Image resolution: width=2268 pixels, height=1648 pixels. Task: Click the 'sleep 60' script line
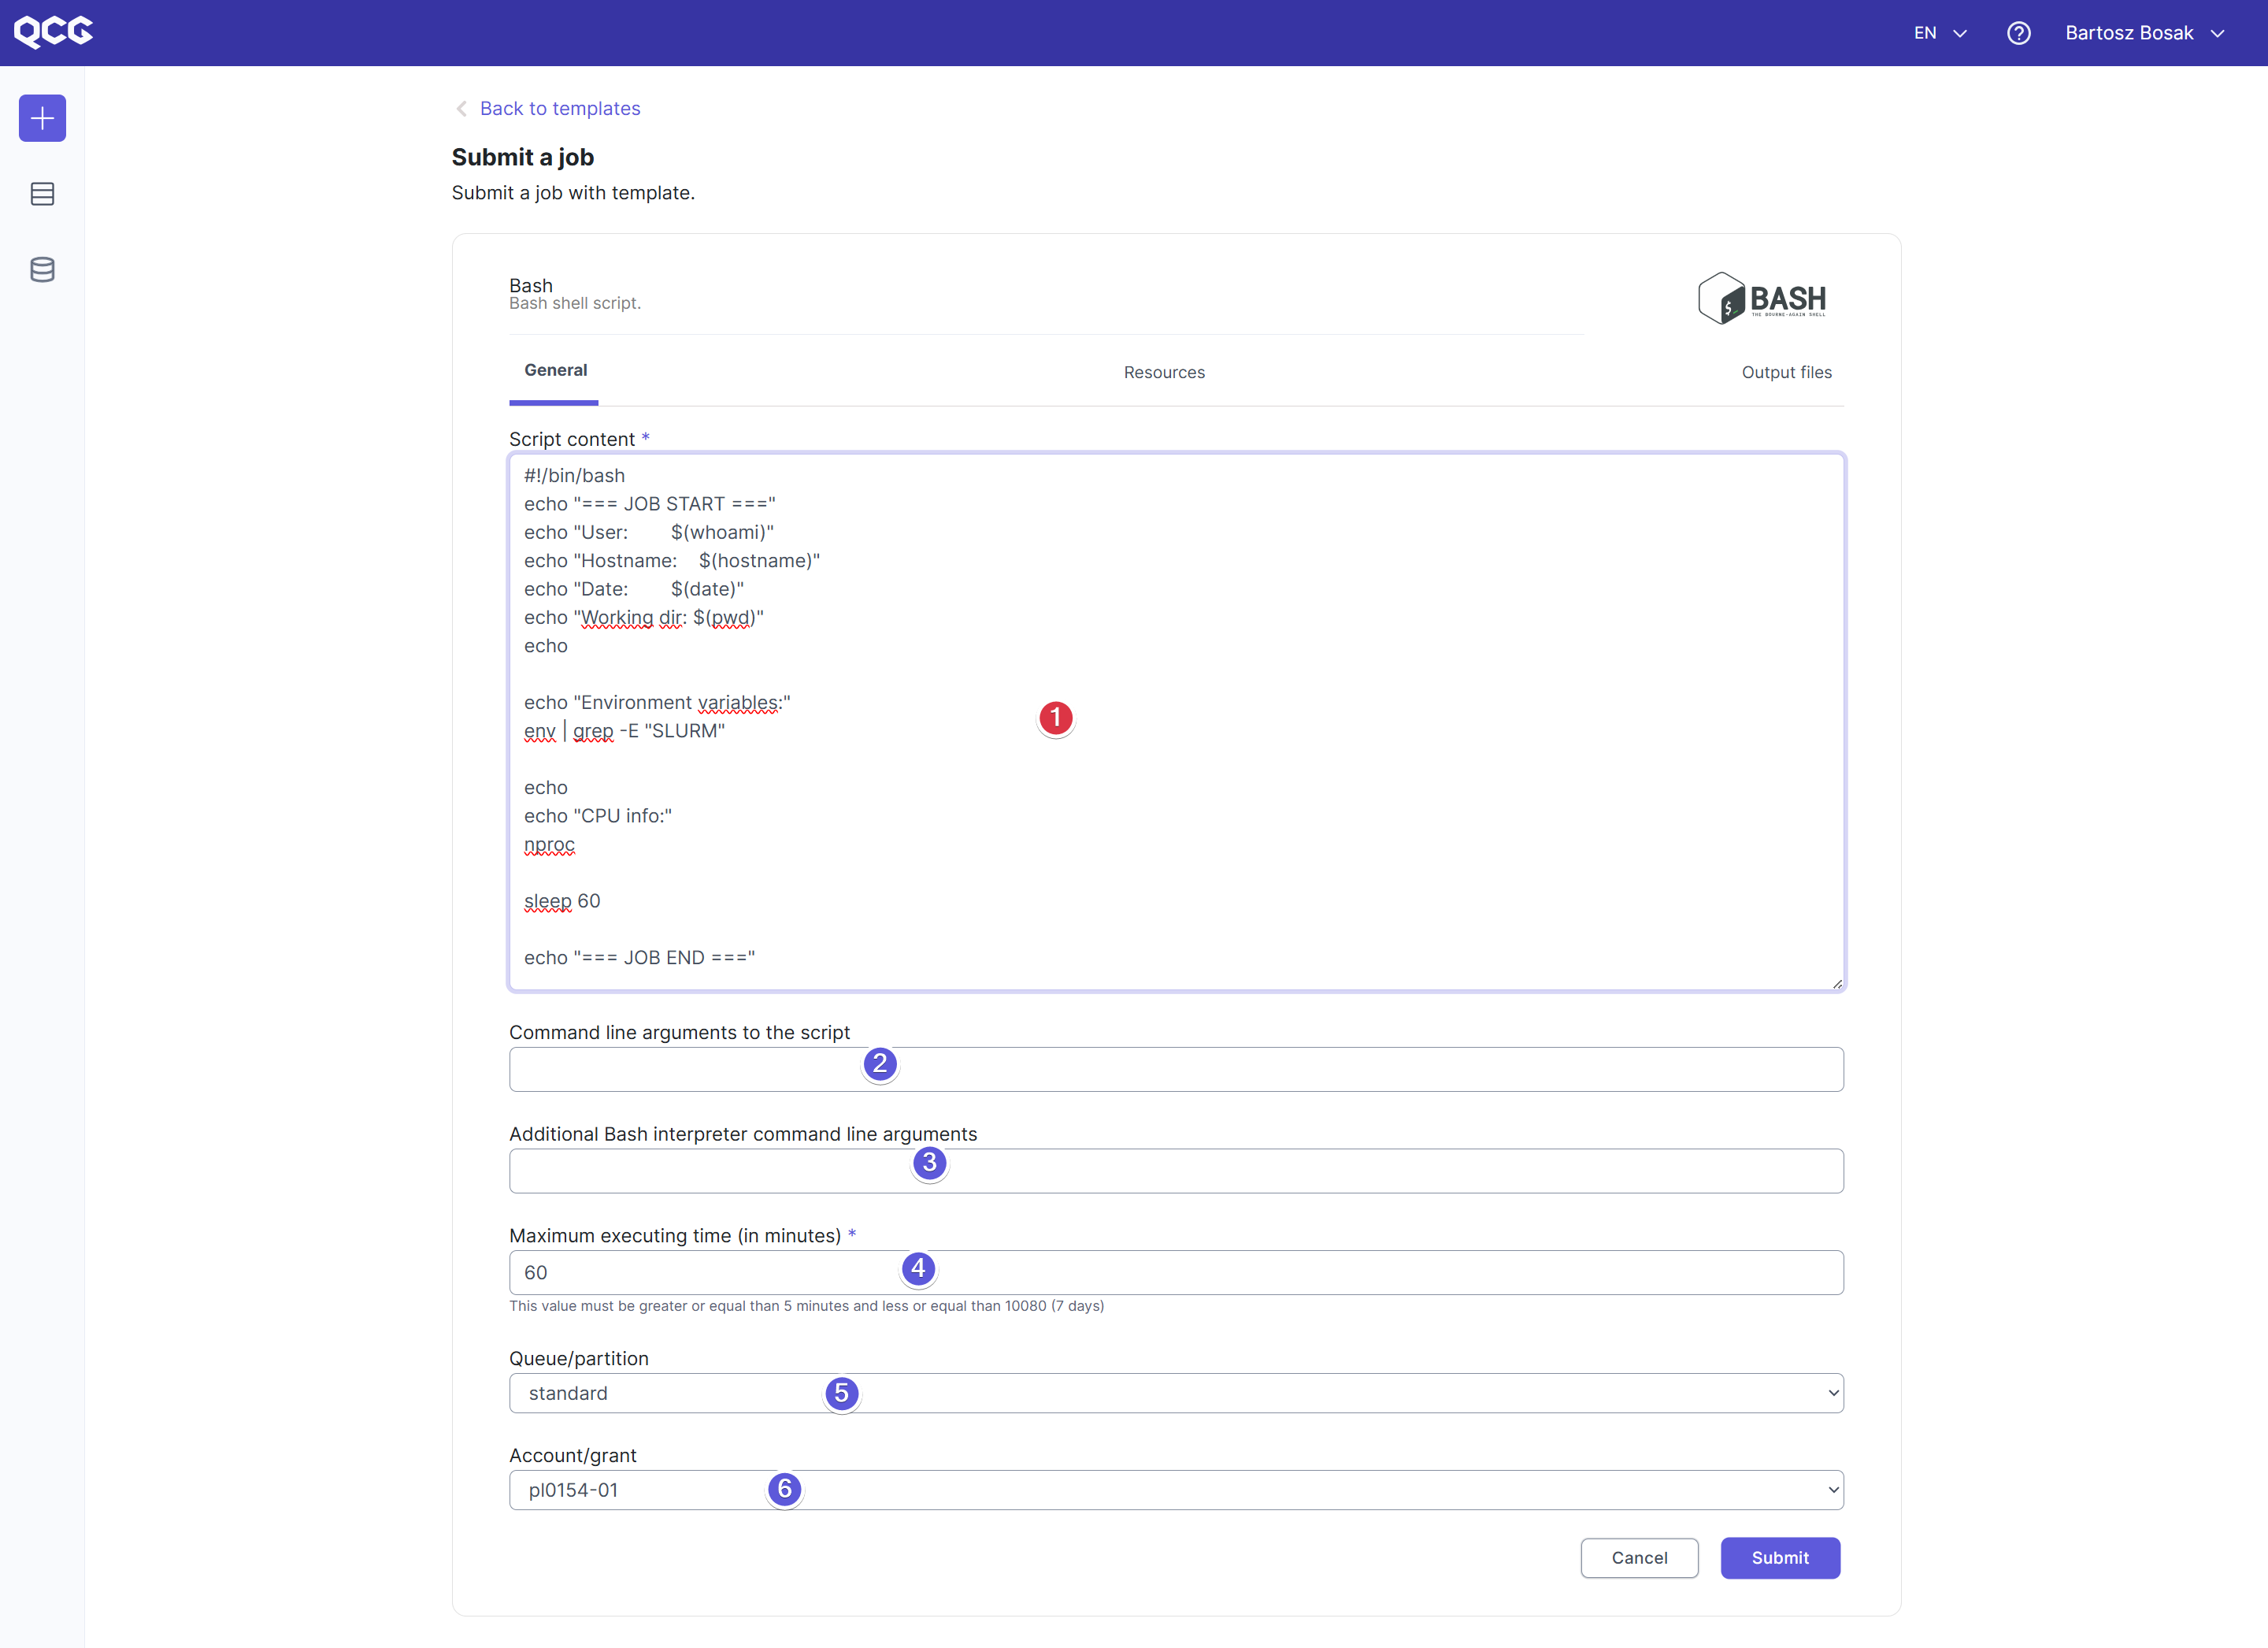[562, 900]
